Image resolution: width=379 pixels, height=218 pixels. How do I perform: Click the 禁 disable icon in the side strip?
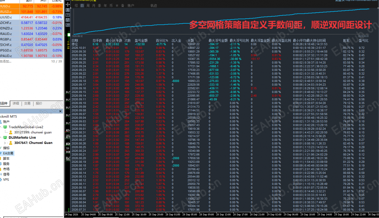pyautogui.click(x=68, y=20)
